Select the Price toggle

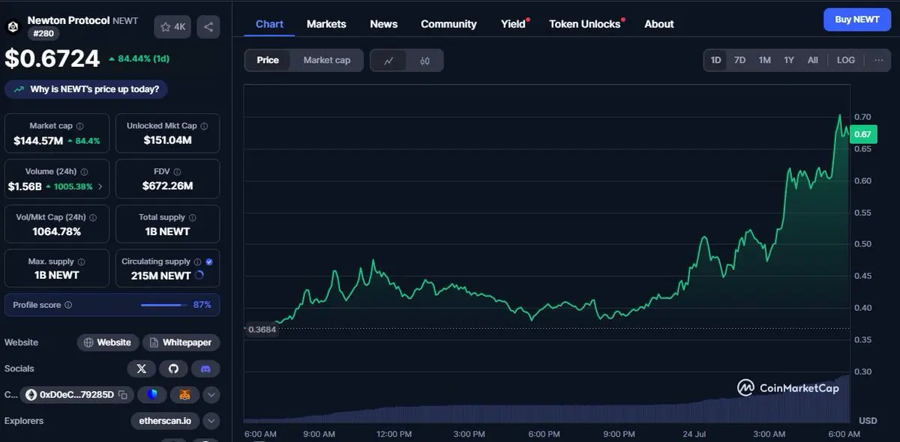(268, 60)
